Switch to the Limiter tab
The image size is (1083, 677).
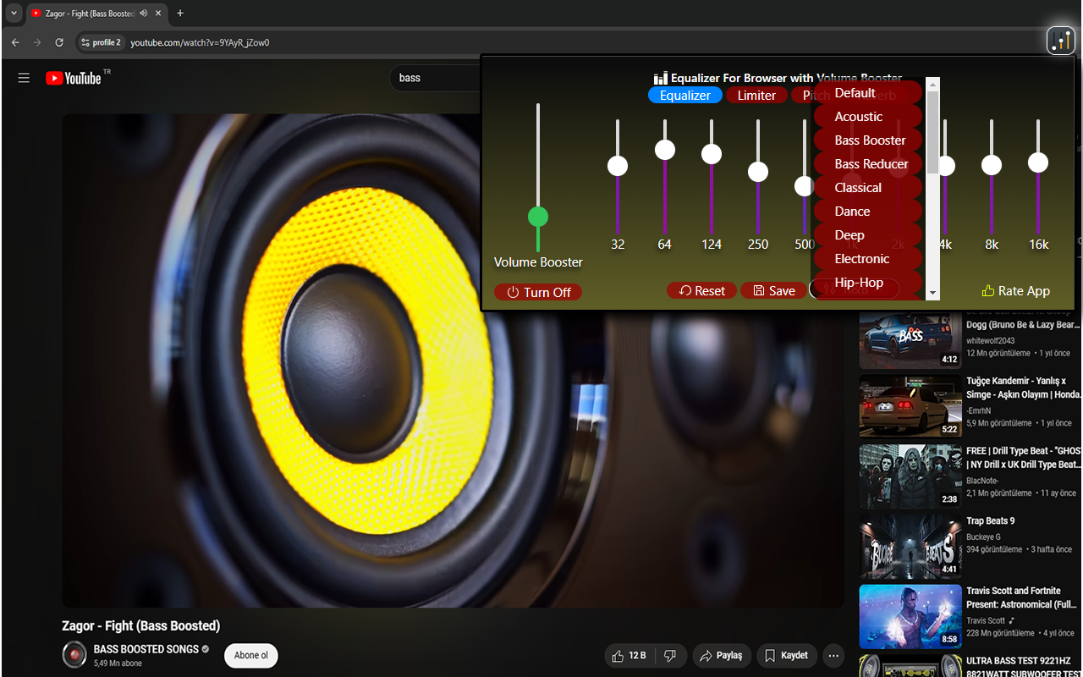pos(756,96)
